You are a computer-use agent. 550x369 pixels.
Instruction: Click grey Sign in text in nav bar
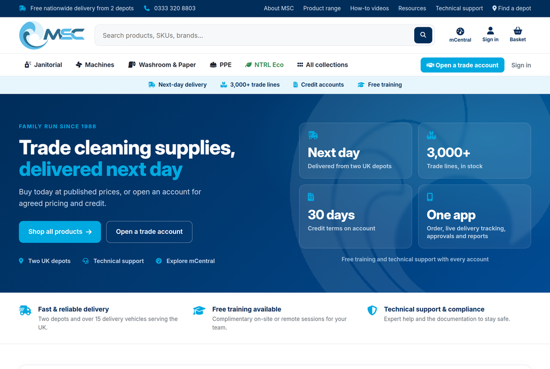tap(521, 65)
